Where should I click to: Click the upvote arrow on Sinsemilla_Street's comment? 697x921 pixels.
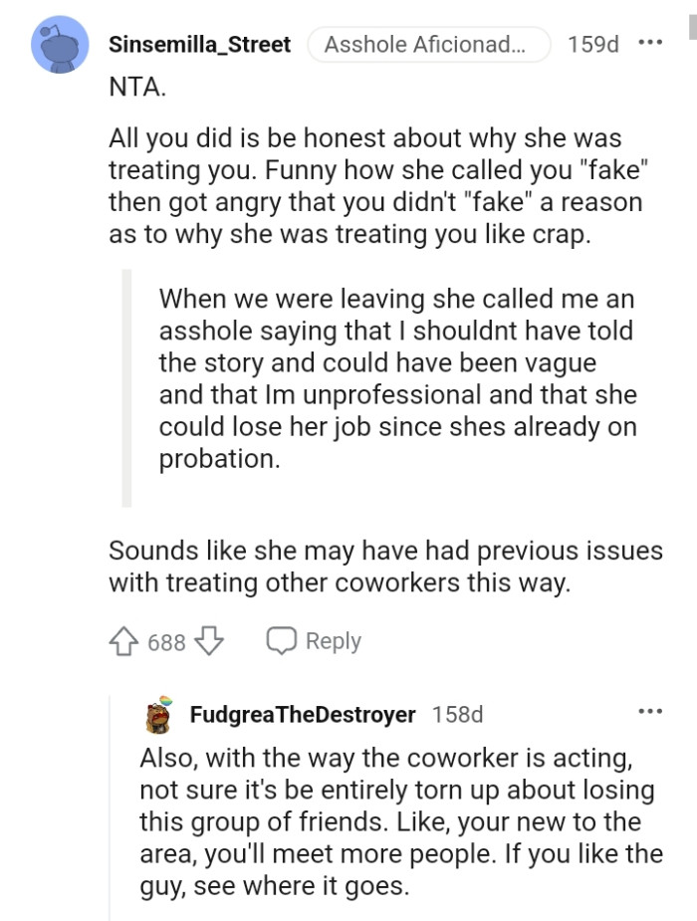pyautogui.click(x=123, y=641)
